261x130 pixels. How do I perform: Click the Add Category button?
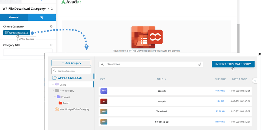pyautogui.click(x=71, y=63)
